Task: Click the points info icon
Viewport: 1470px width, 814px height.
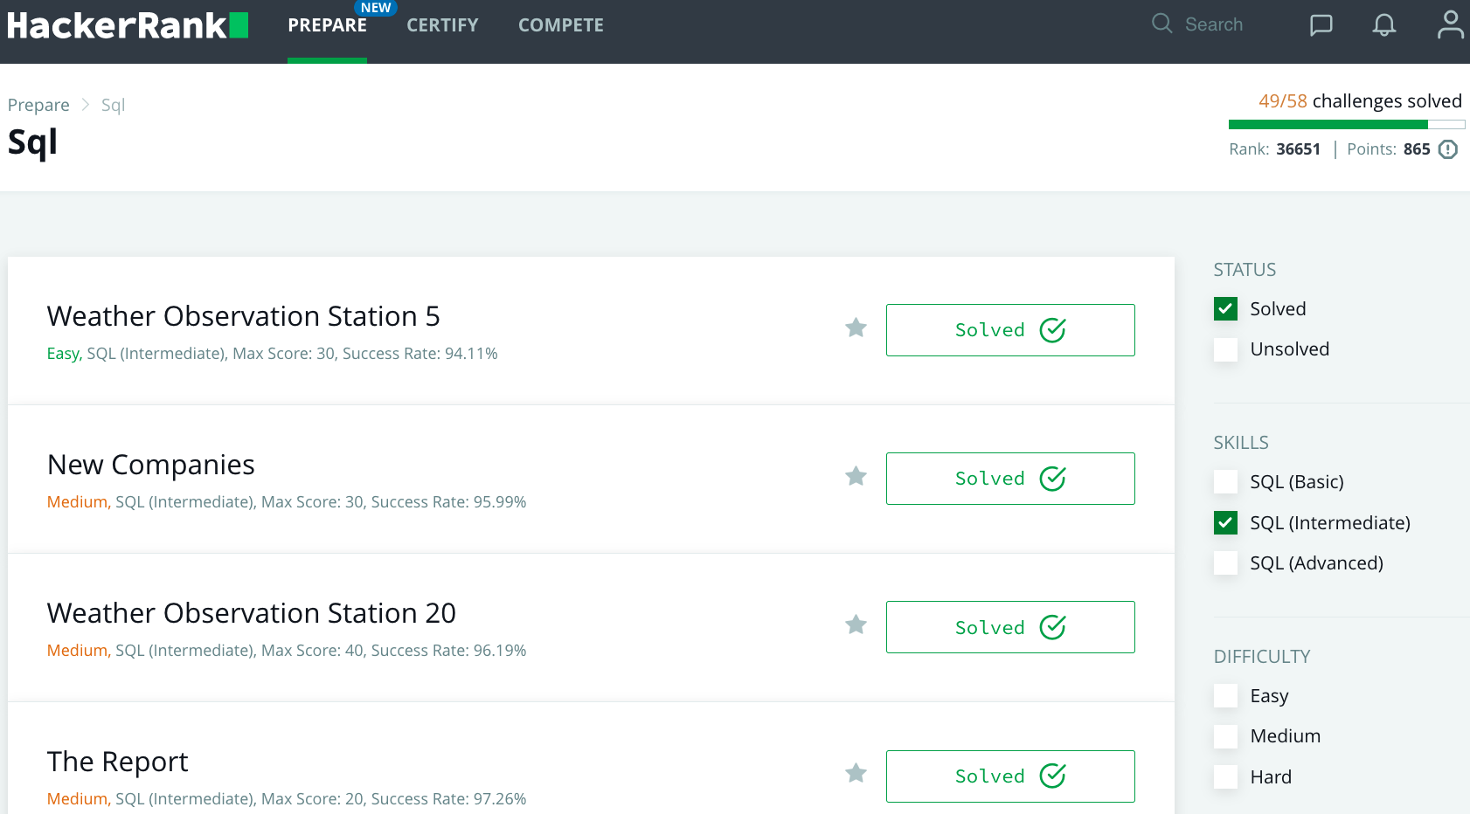Action: pyautogui.click(x=1448, y=149)
